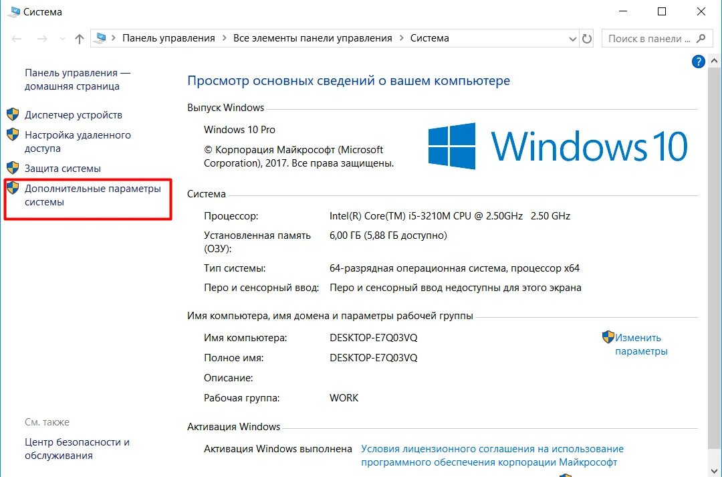722x477 pixels.
Task: Click the Windows 10 Pro edition text
Action: click(x=239, y=130)
